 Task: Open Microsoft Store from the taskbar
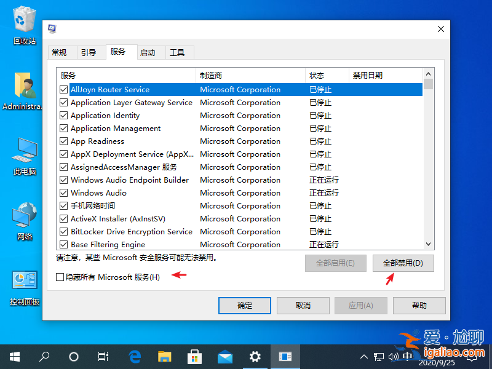tap(194, 356)
